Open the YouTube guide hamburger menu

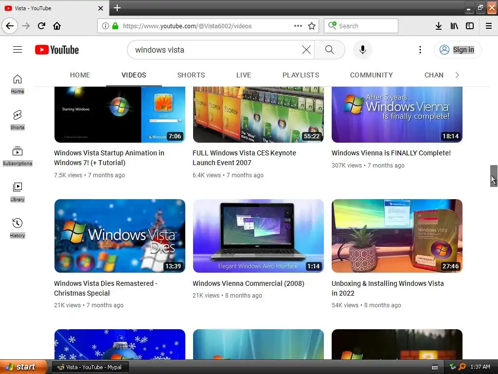(18, 50)
